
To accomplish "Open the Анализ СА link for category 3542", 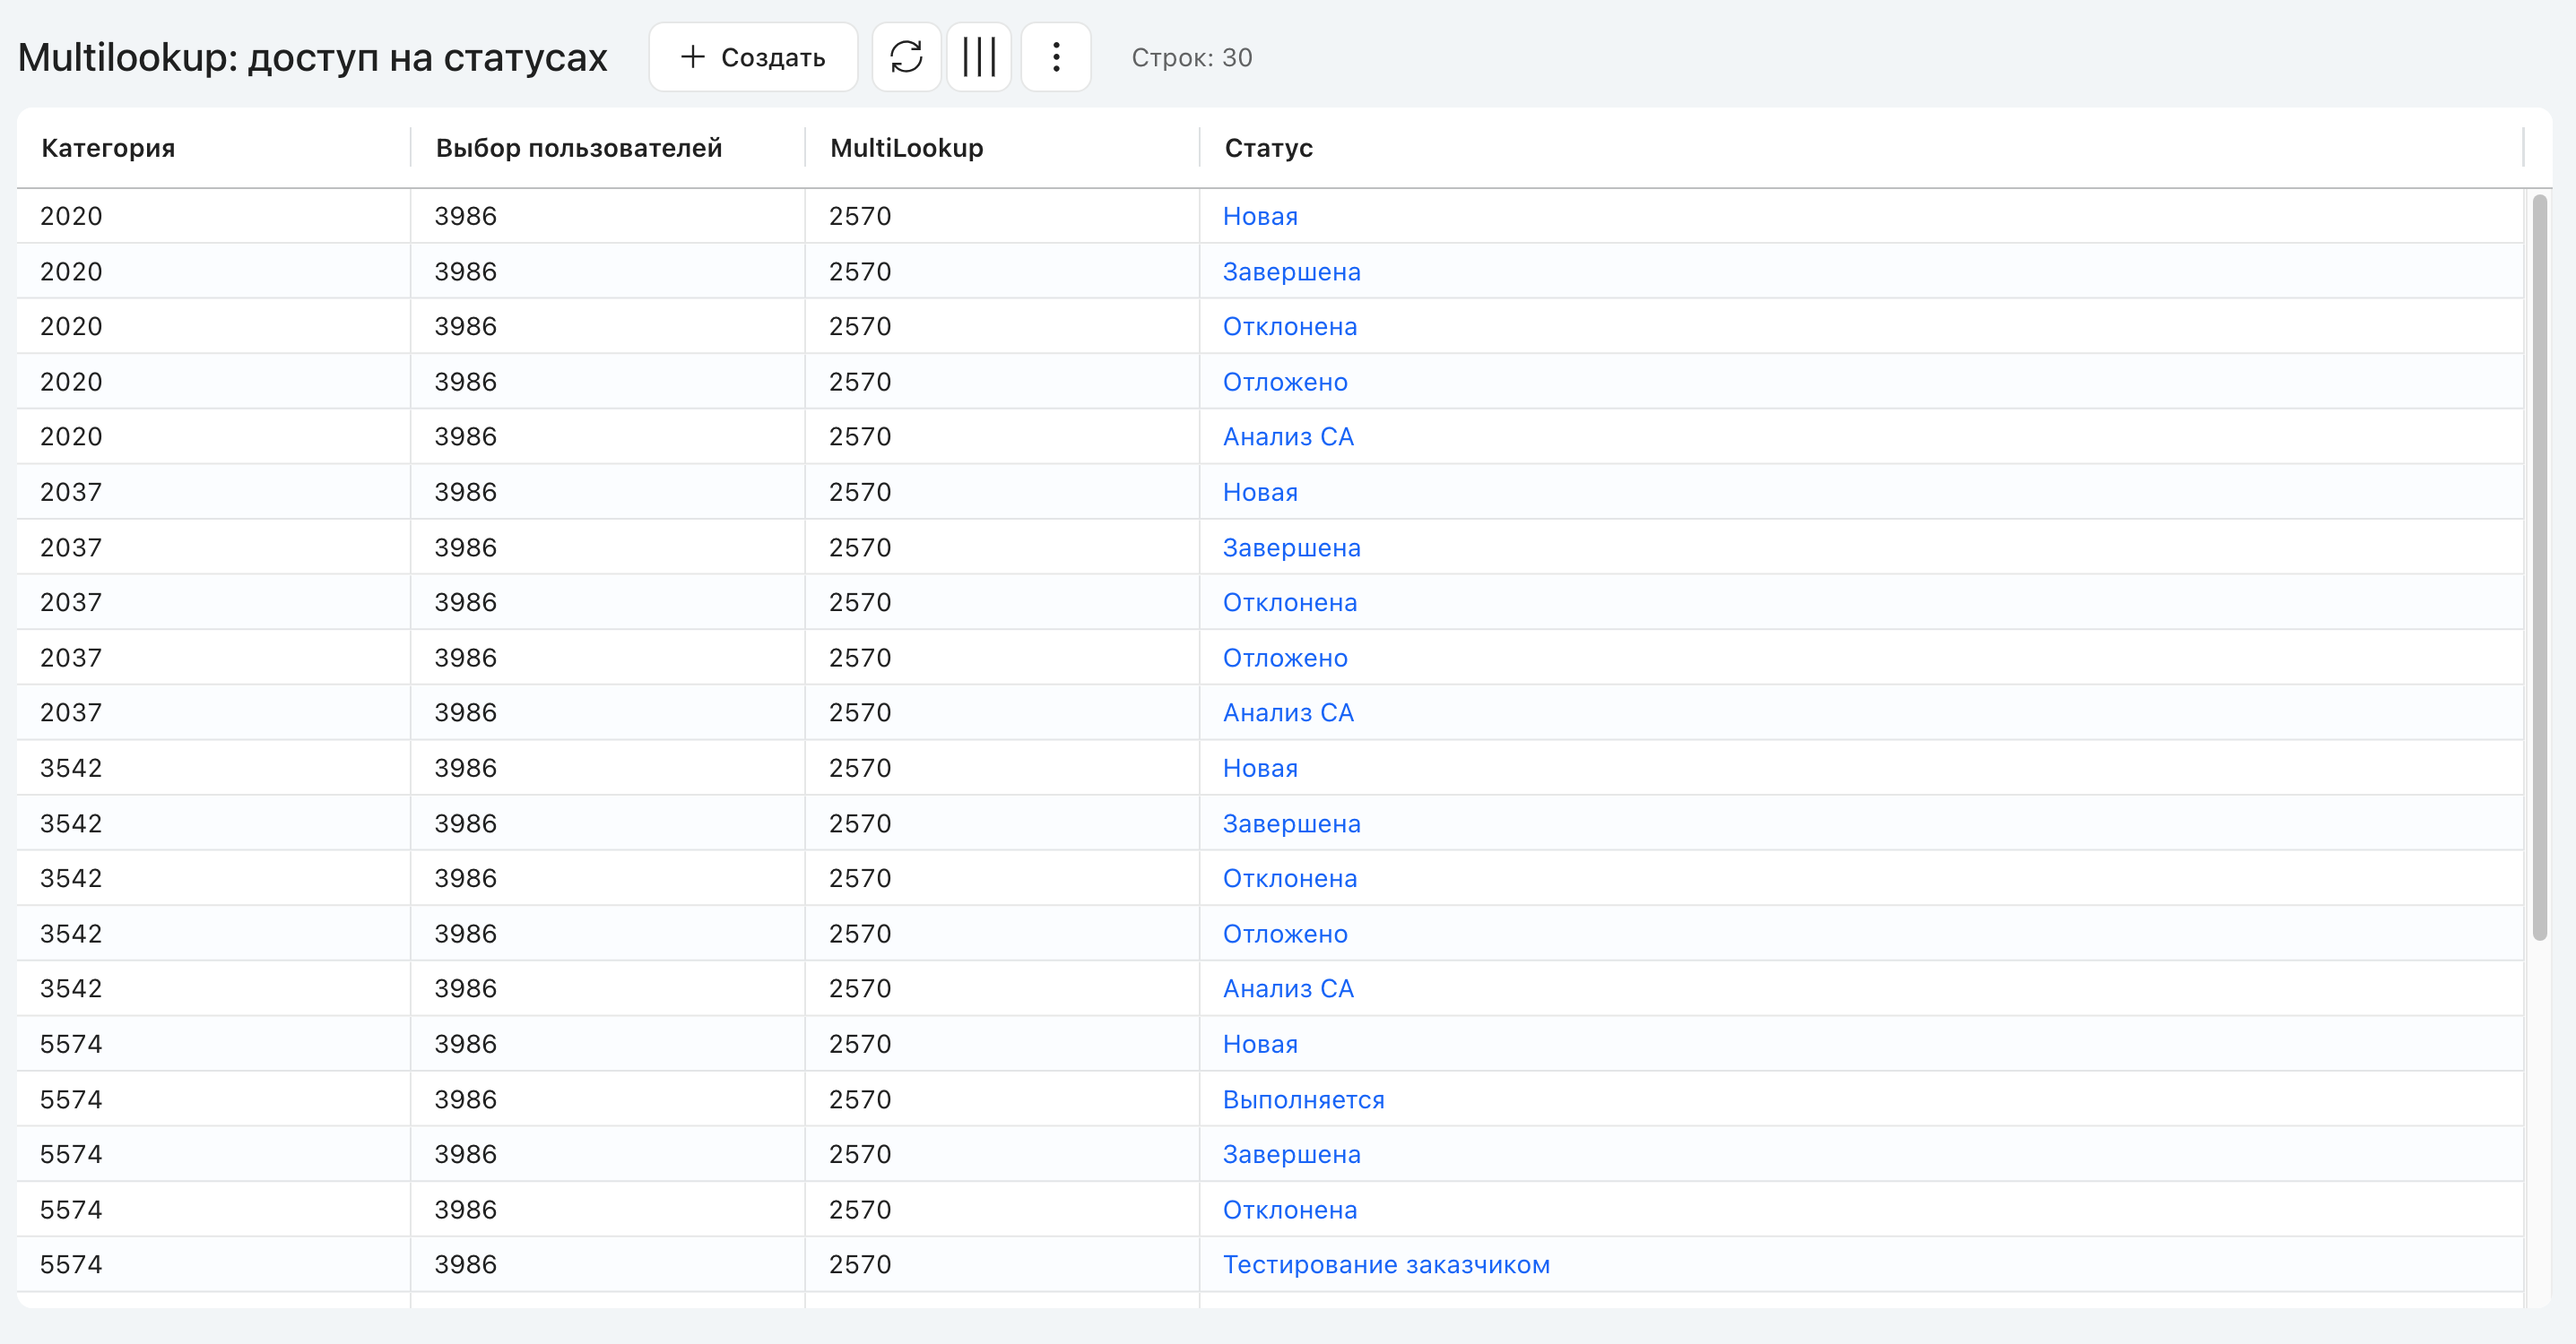I will pyautogui.click(x=1288, y=988).
